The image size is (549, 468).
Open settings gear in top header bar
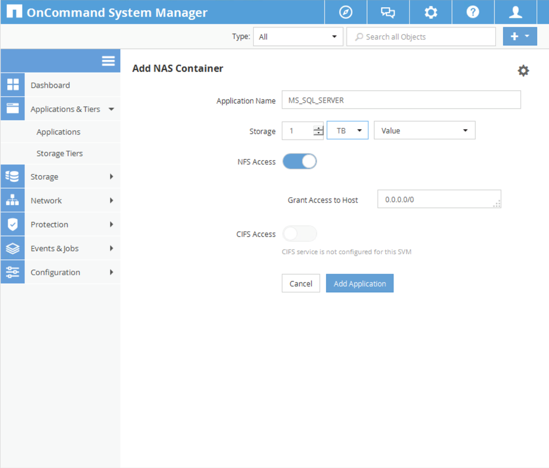[x=431, y=12]
